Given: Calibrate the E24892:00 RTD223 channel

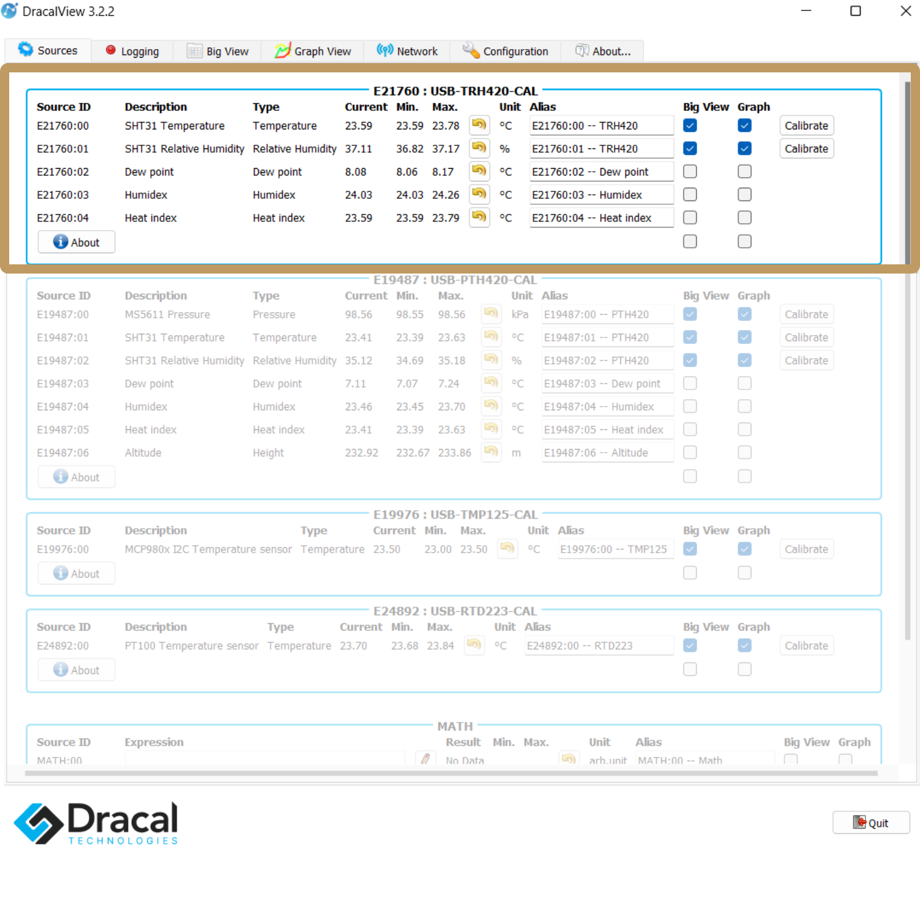Looking at the screenshot, I should pos(807,645).
